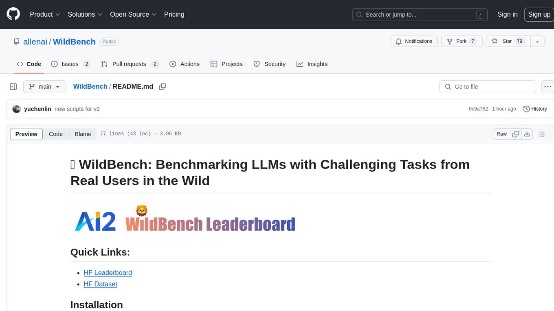Switch to the Issues tab
This screenshot has height=311, width=554.
pos(70,64)
